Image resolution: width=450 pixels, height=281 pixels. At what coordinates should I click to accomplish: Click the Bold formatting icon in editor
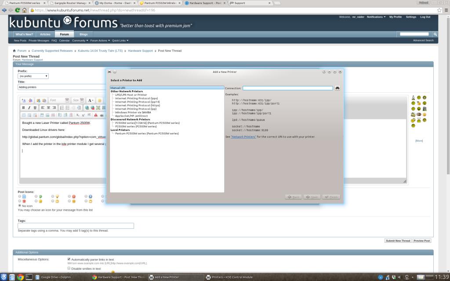(24, 108)
